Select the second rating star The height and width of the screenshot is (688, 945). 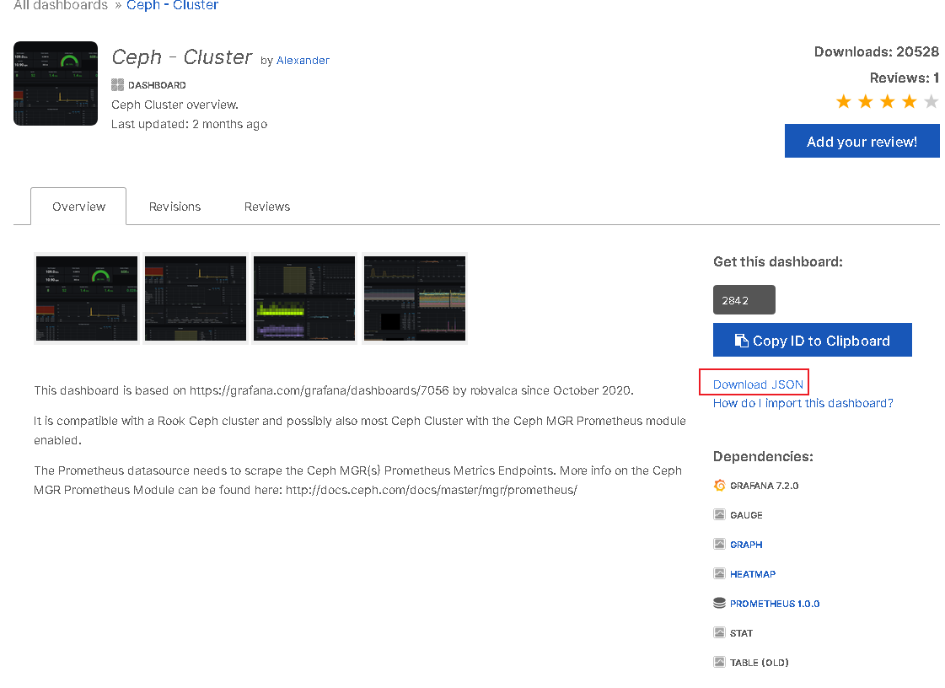866,101
